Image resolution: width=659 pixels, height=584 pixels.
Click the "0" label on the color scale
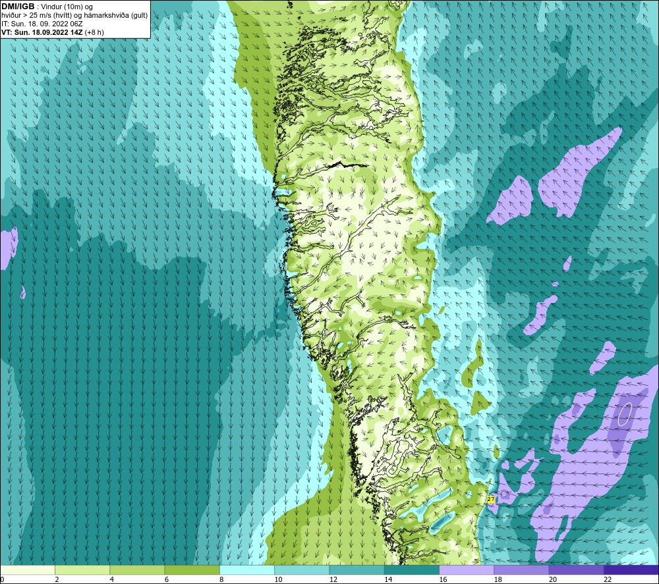pos(2,579)
